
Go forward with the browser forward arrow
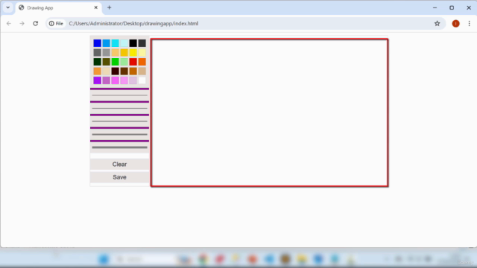pyautogui.click(x=22, y=23)
